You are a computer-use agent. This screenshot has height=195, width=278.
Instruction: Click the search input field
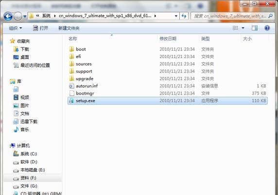pos(230,16)
